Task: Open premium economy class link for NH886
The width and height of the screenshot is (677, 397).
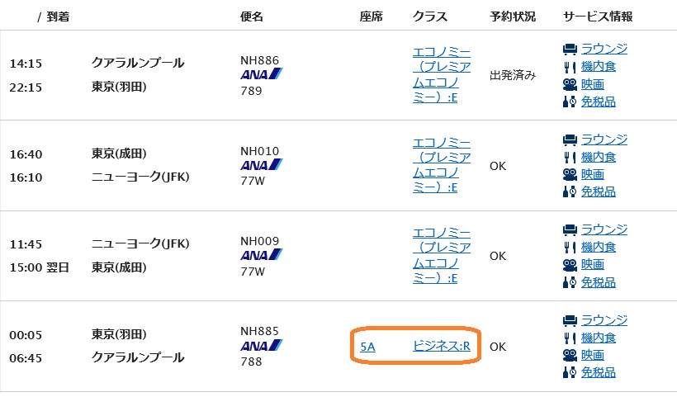Action: click(x=442, y=75)
